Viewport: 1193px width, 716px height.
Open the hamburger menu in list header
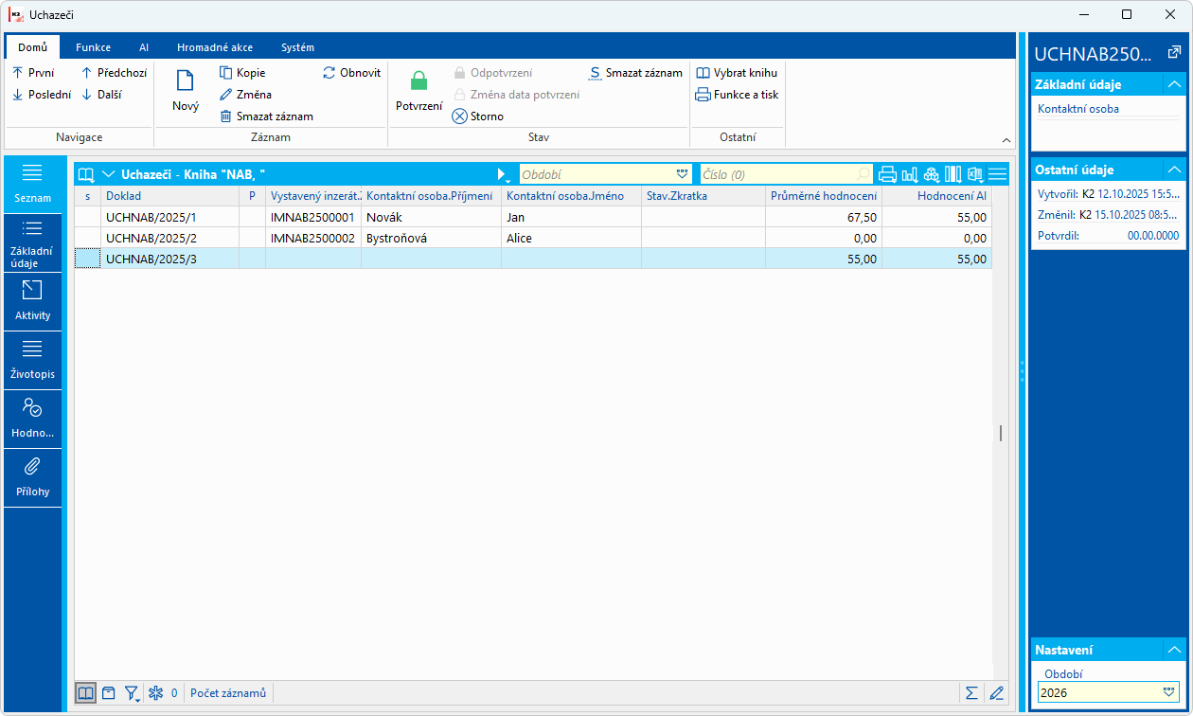point(997,174)
